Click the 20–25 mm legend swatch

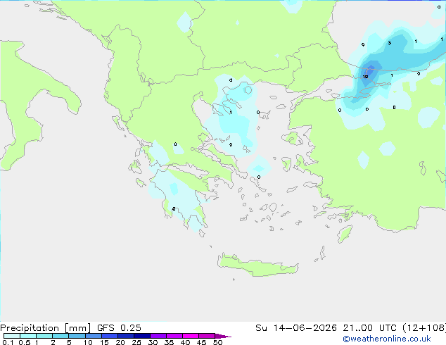pos(125,336)
